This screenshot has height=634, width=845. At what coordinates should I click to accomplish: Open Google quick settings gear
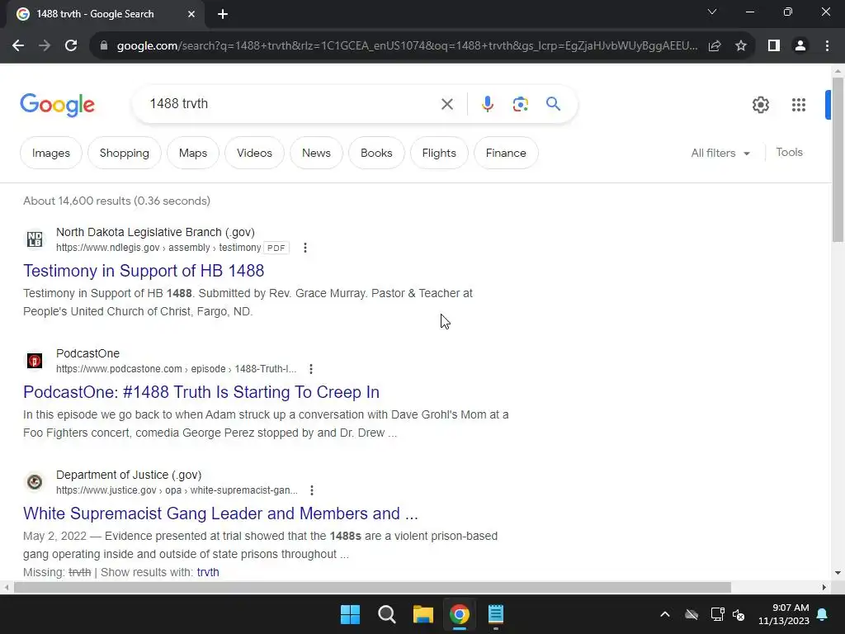click(x=760, y=105)
